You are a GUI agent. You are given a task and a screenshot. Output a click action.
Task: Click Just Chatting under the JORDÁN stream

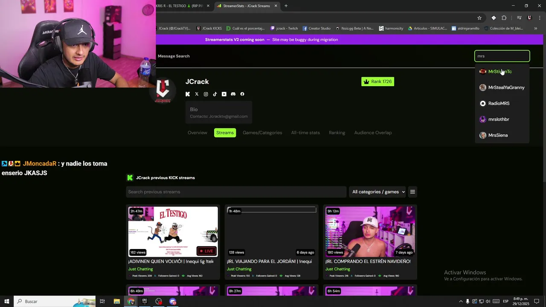coord(239,269)
